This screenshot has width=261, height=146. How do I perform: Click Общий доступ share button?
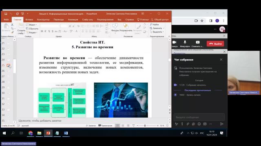pyautogui.click(x=159, y=19)
